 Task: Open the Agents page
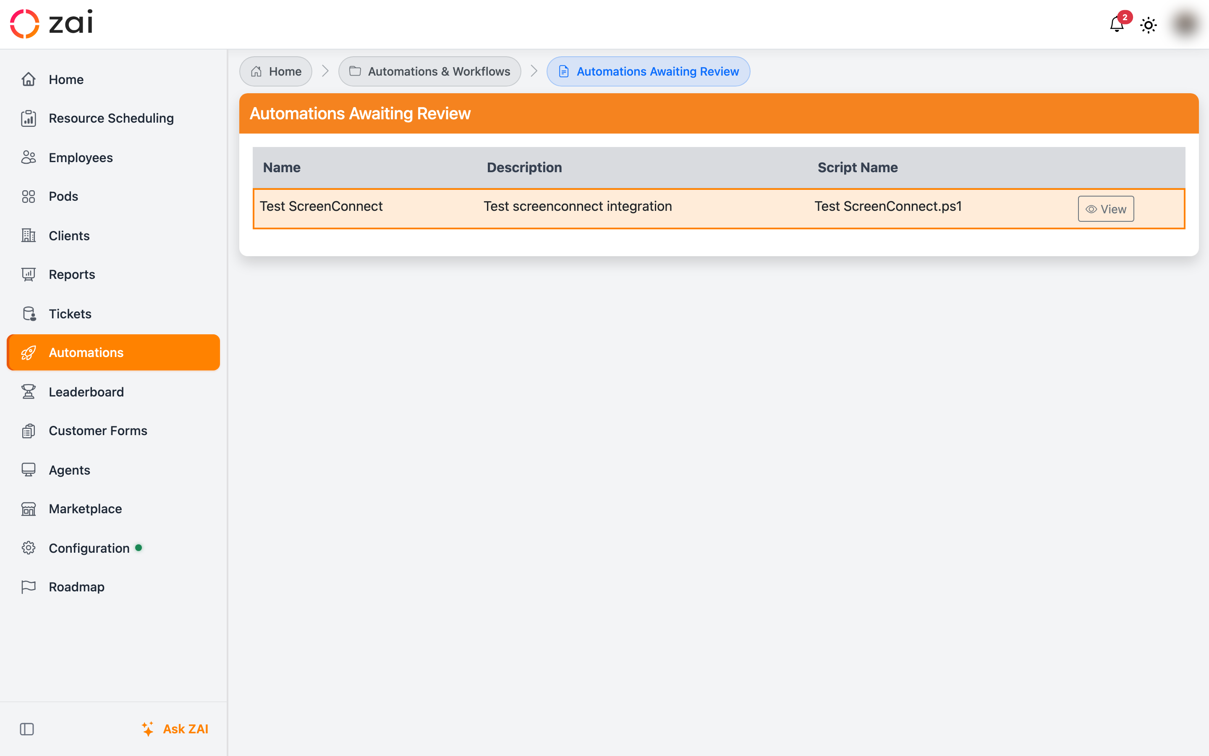point(113,470)
